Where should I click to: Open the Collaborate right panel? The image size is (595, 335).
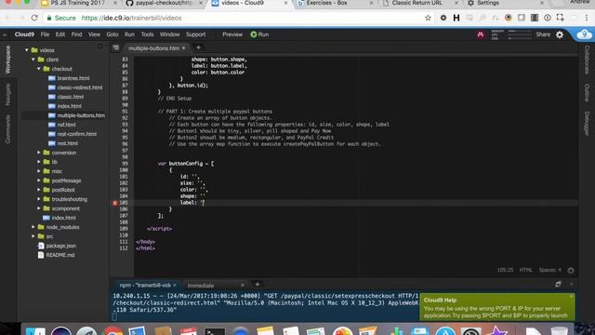tap(587, 60)
